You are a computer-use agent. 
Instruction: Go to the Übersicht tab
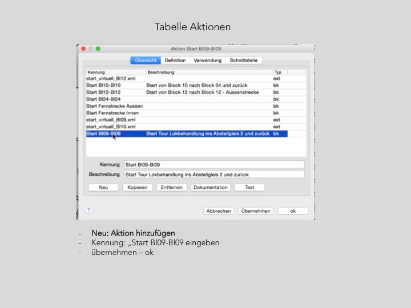[x=146, y=60]
